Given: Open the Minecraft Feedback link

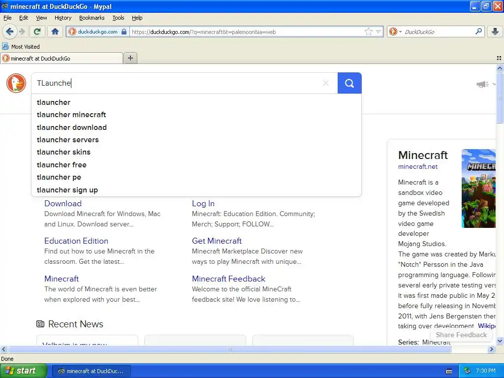Looking at the screenshot, I should tap(228, 279).
